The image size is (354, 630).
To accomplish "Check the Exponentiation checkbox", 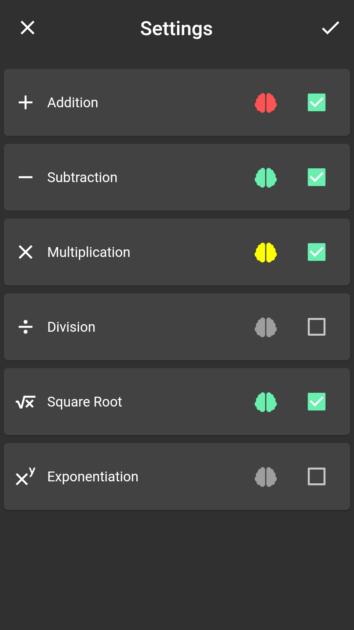I will tap(317, 476).
